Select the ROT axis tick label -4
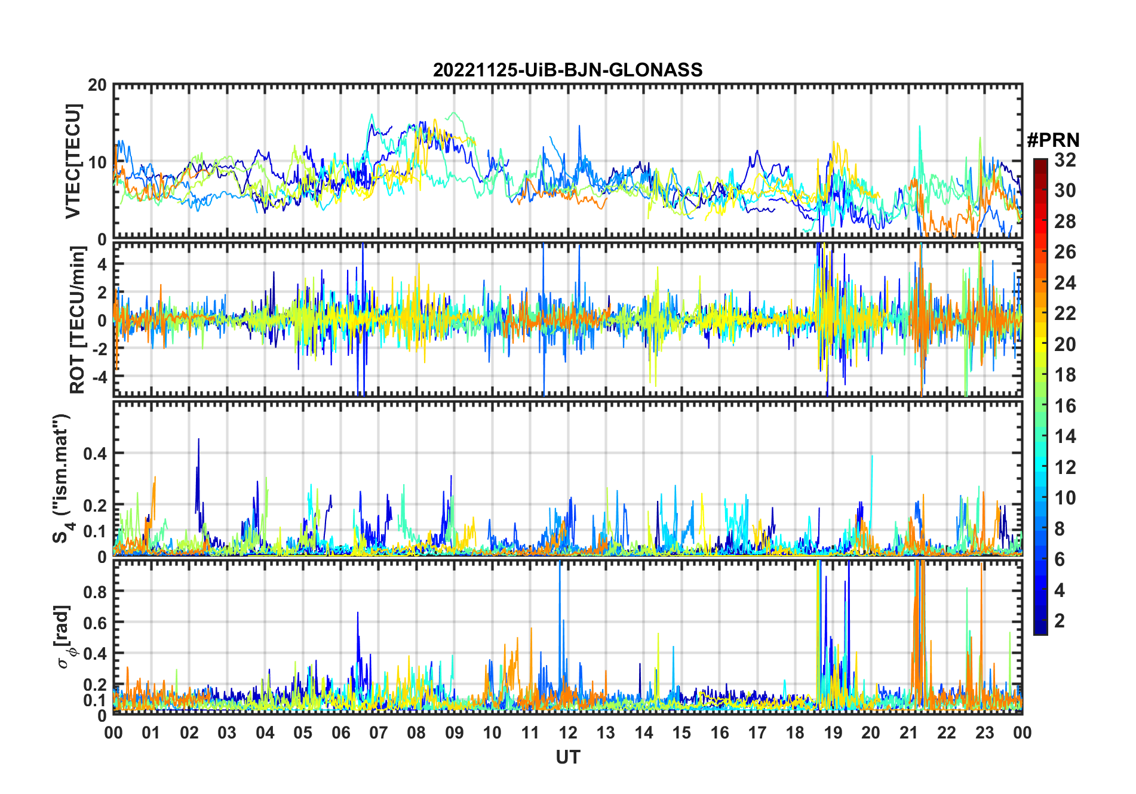1136x794 pixels. [x=99, y=377]
